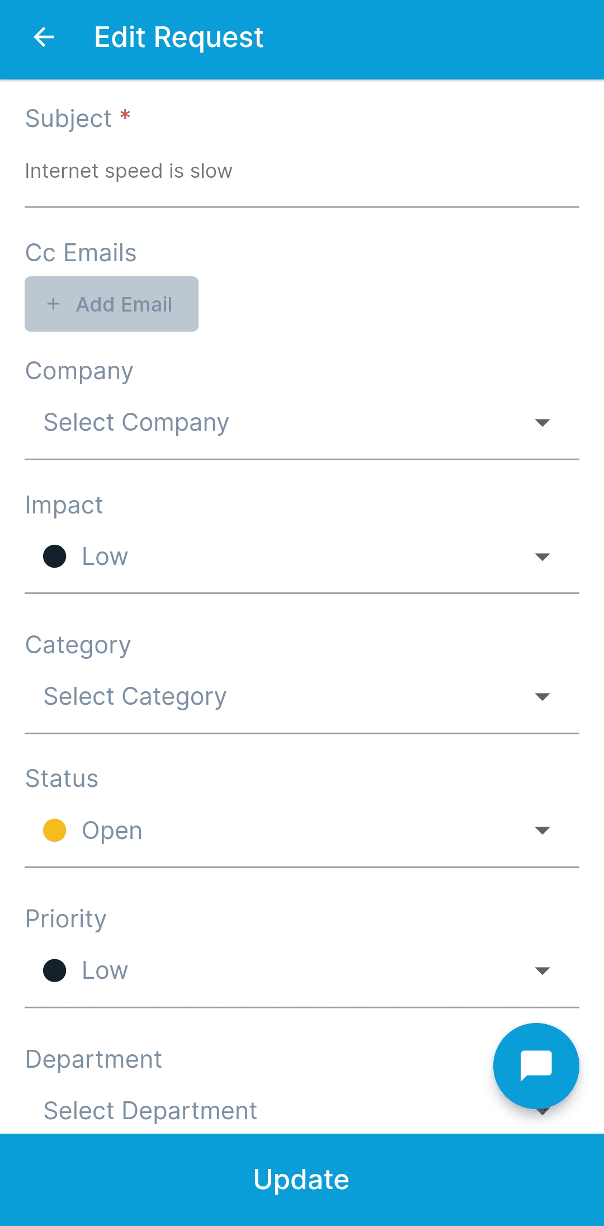Open the Impact dropdown arrow
The height and width of the screenshot is (1226, 604).
pyautogui.click(x=542, y=557)
